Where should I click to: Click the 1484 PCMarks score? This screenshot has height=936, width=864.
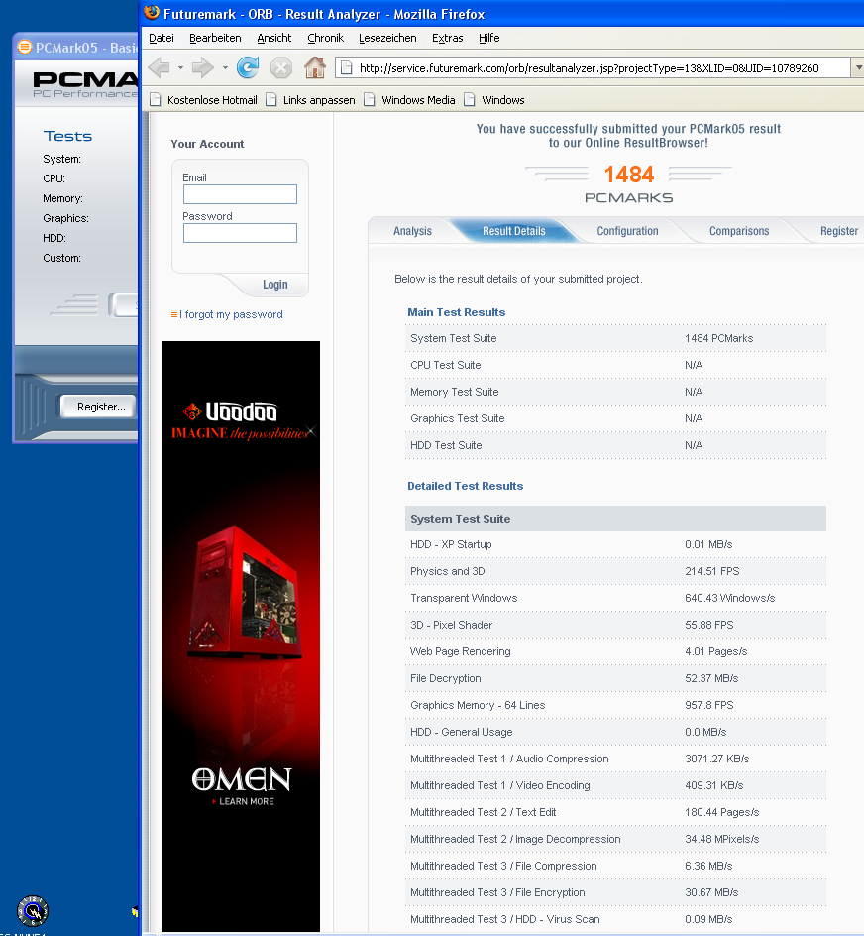point(629,175)
